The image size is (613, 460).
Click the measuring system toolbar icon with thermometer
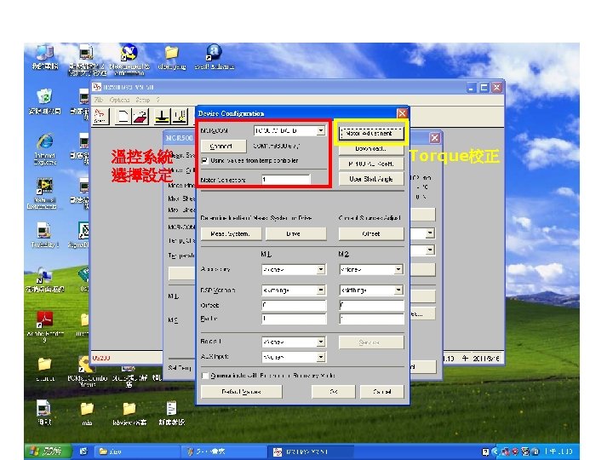(x=179, y=117)
